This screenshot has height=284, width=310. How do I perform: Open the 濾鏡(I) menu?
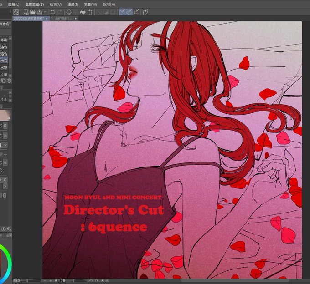pyautogui.click(x=72, y=5)
